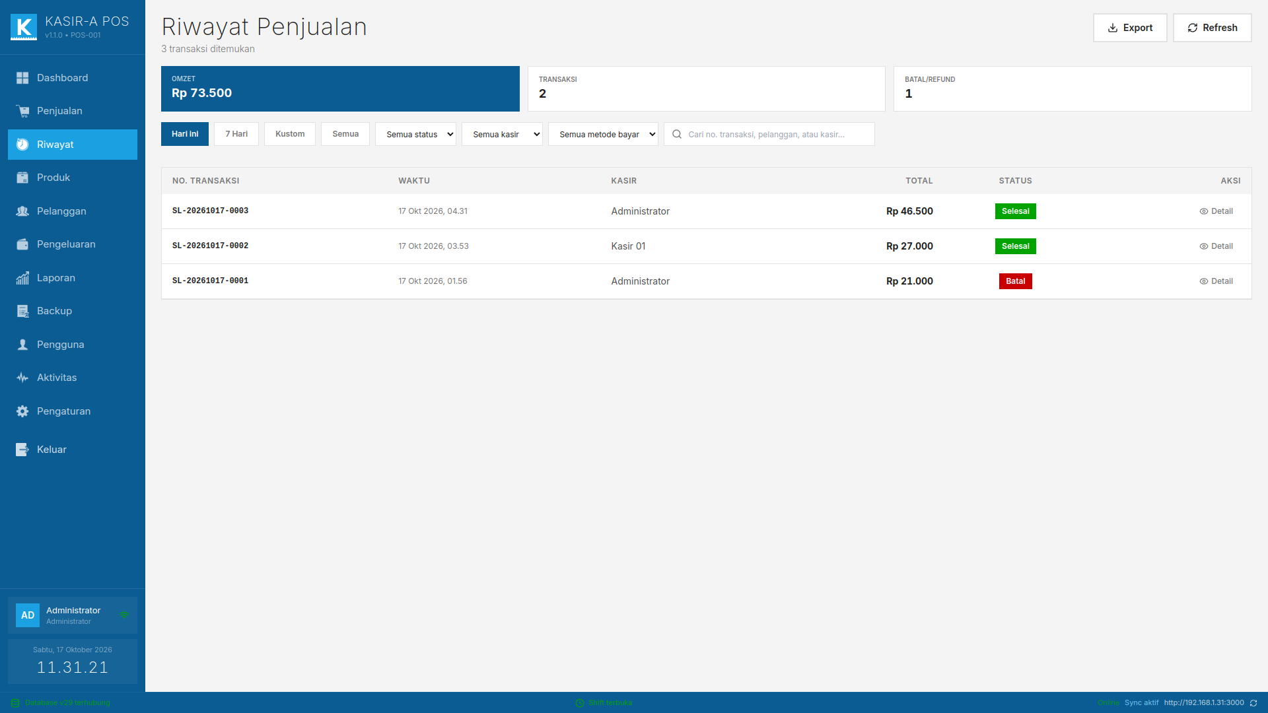Open the Semua status dropdown
This screenshot has height=713, width=1268.
[415, 134]
